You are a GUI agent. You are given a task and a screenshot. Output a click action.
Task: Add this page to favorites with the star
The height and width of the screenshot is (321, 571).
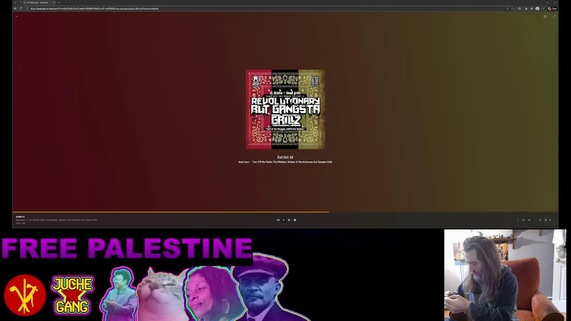click(x=513, y=8)
